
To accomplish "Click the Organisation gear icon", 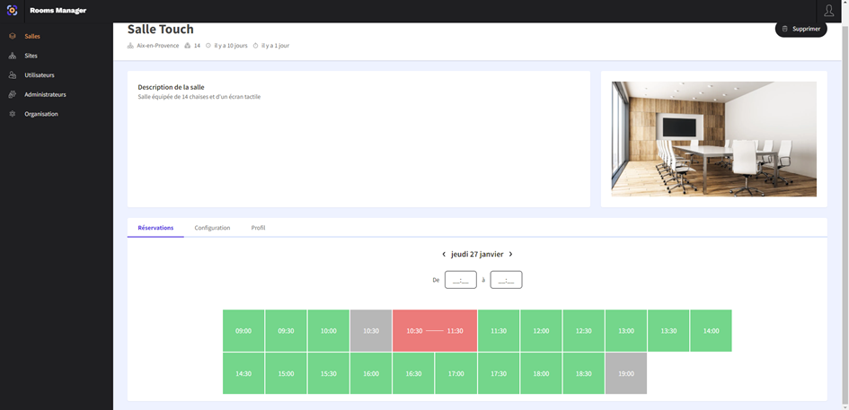I will 13,114.
